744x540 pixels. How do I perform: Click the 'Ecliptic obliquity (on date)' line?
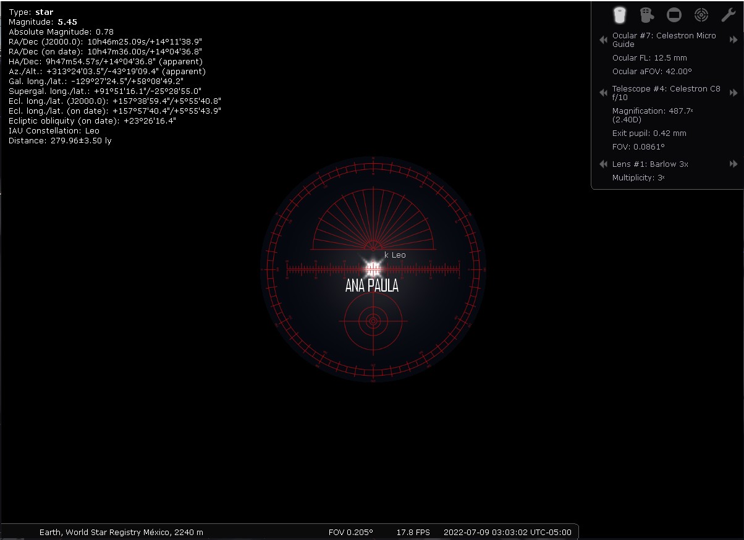click(93, 121)
